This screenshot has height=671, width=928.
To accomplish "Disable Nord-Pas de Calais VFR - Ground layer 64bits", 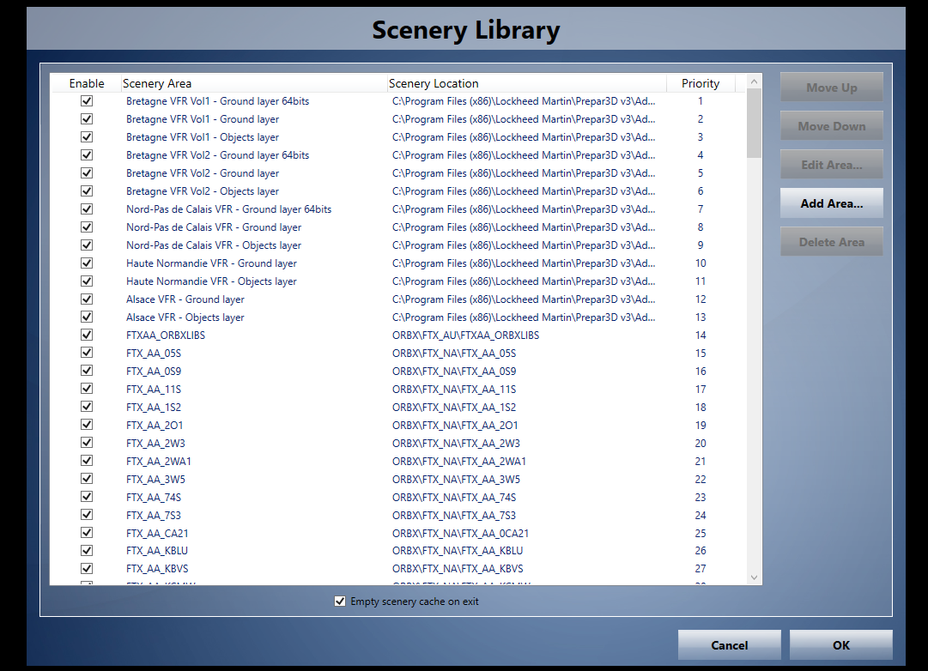I will pyautogui.click(x=87, y=209).
